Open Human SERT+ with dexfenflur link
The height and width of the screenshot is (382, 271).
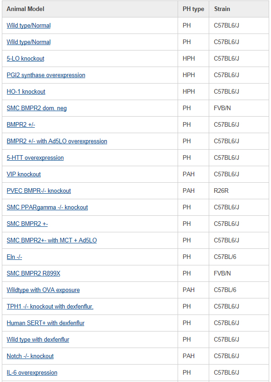click(46, 323)
